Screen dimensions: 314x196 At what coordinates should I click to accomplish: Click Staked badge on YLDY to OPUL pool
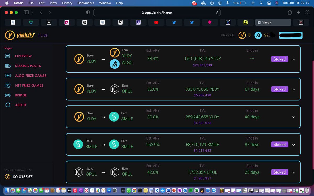pos(279,89)
